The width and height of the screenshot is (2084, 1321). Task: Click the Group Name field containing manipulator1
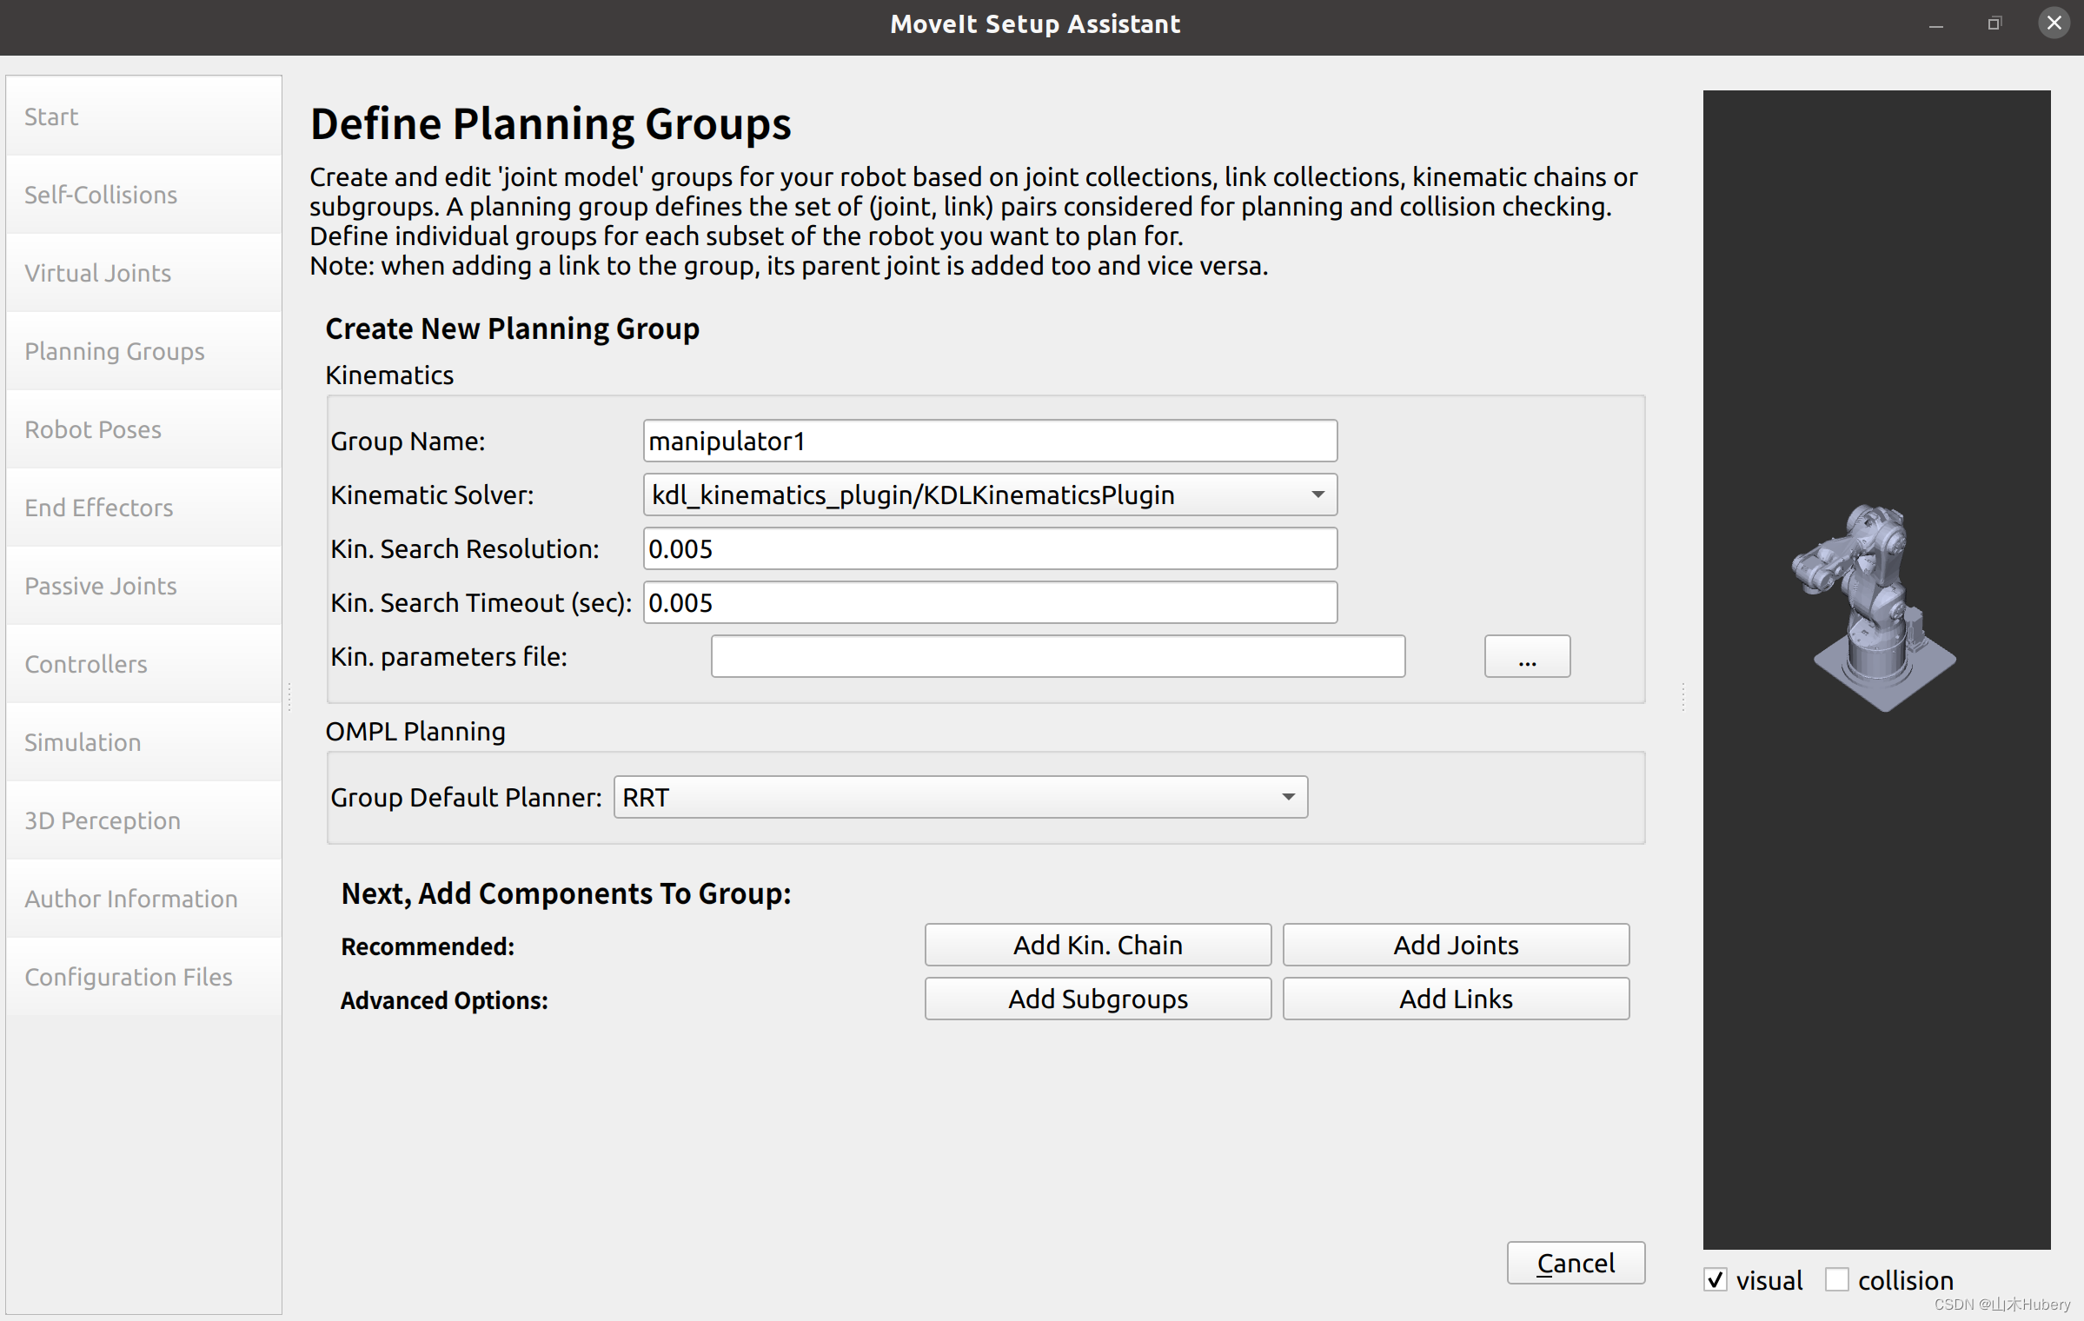pos(990,441)
